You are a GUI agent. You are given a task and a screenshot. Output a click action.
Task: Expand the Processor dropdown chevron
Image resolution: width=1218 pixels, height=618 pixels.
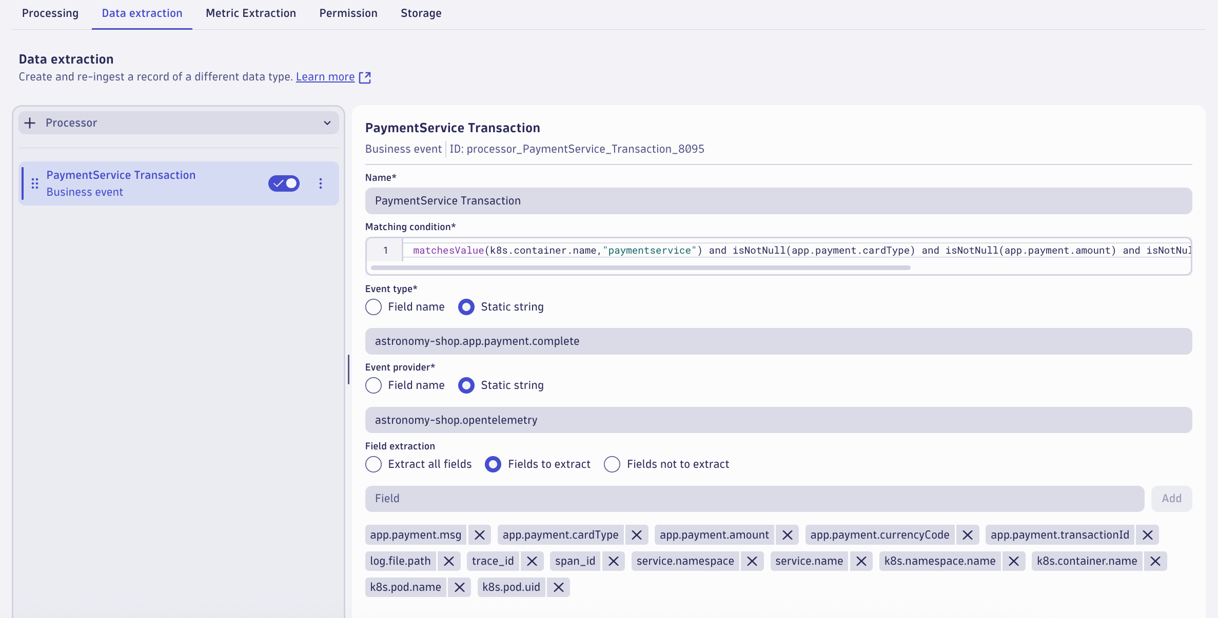(x=327, y=123)
